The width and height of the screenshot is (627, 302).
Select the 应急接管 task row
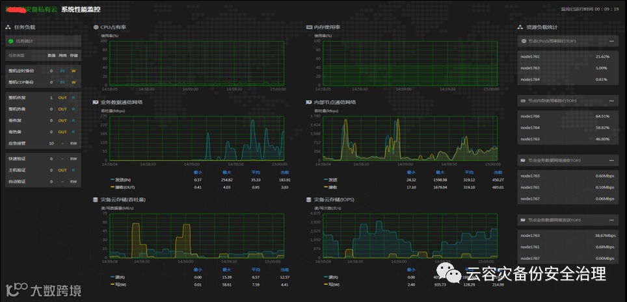(43, 143)
